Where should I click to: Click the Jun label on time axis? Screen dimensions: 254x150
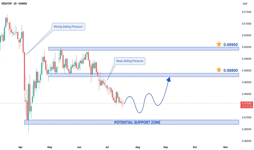pos(79,147)
